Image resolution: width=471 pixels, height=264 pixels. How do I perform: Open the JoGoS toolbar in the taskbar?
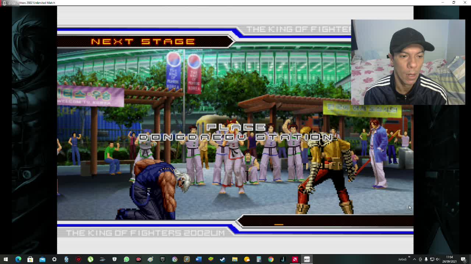point(402,259)
